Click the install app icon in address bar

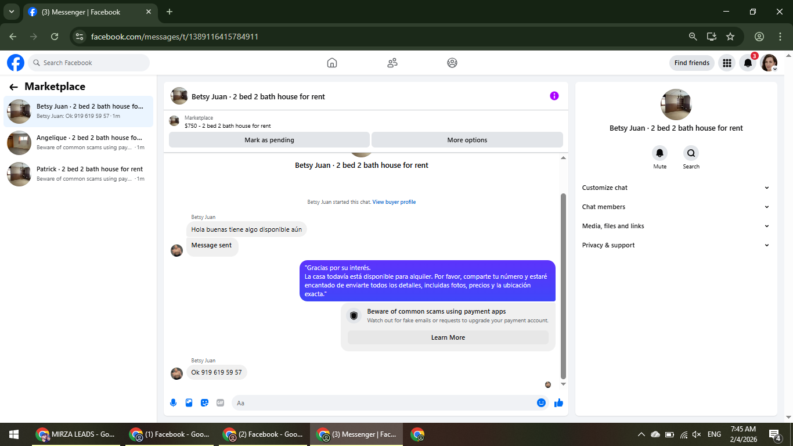click(711, 37)
